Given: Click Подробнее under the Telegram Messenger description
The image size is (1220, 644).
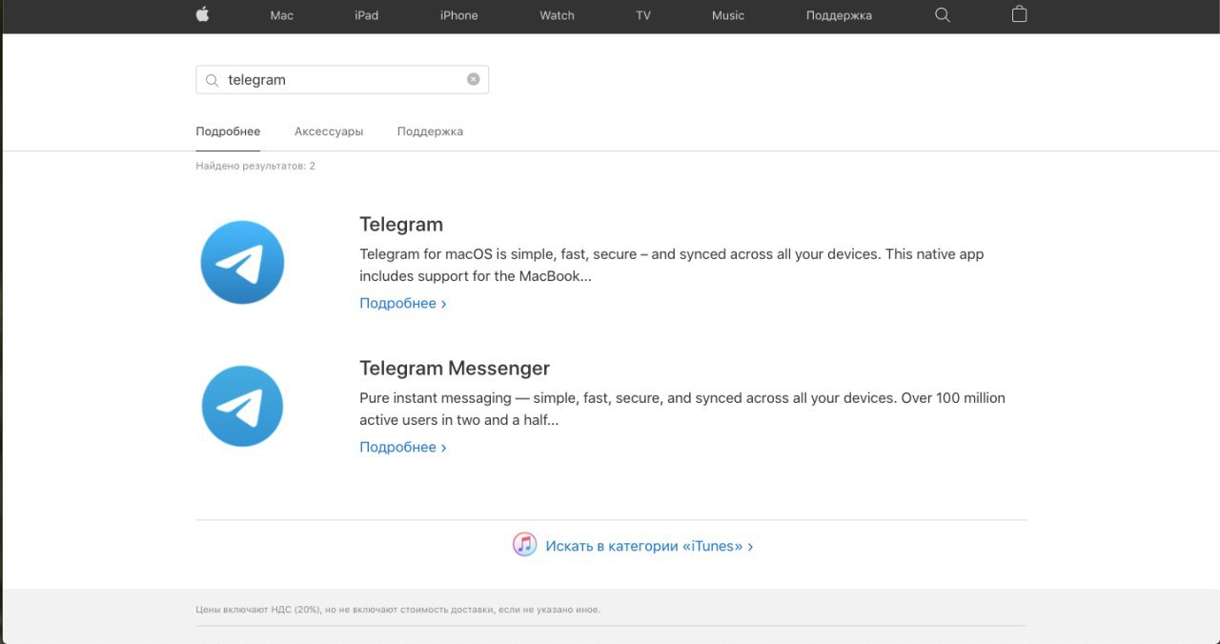Looking at the screenshot, I should pyautogui.click(x=402, y=447).
